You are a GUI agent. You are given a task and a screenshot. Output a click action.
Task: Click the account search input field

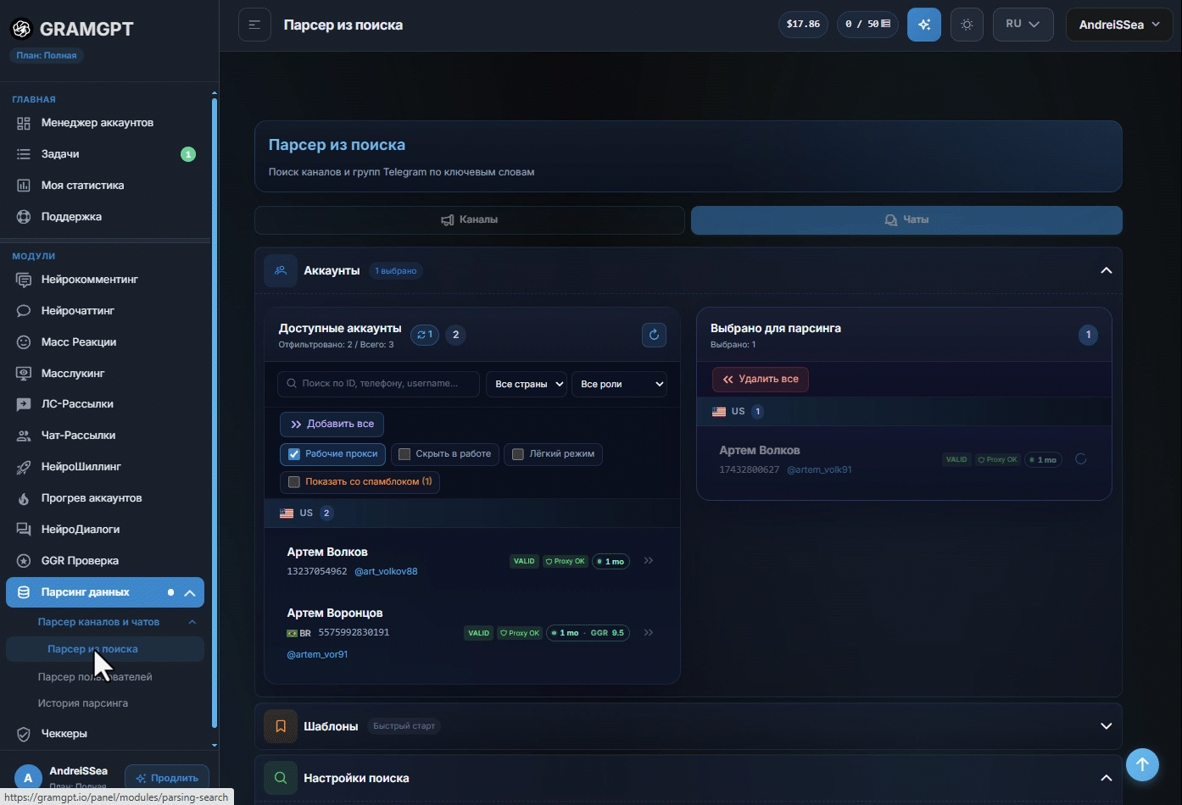point(378,384)
